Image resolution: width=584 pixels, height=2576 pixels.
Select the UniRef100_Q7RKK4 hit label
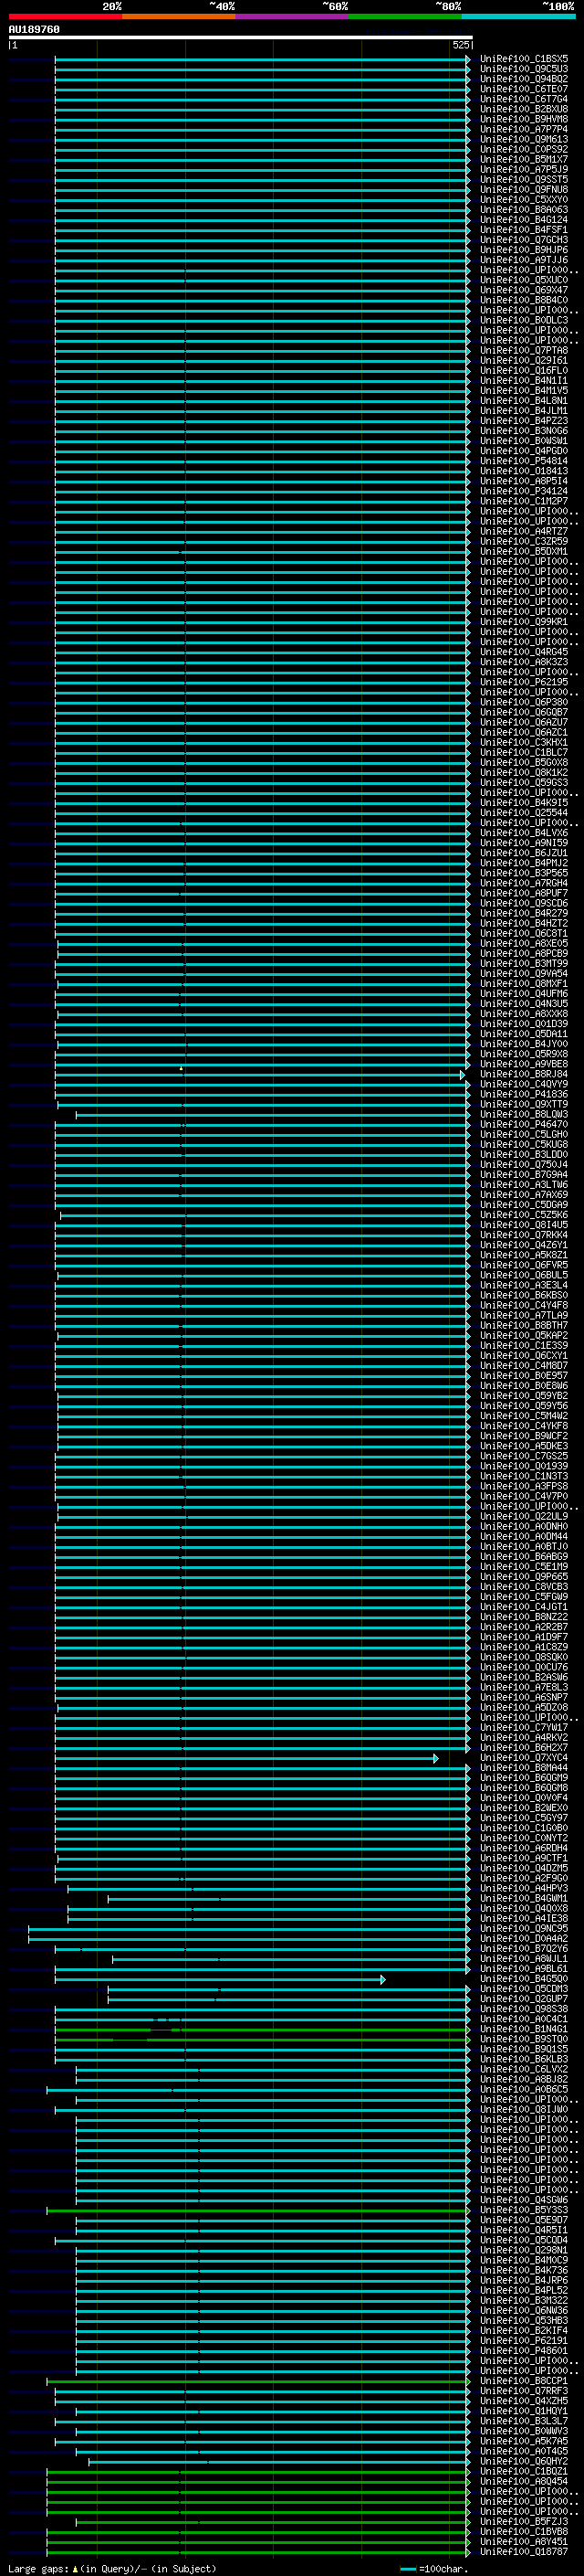coord(523,1234)
